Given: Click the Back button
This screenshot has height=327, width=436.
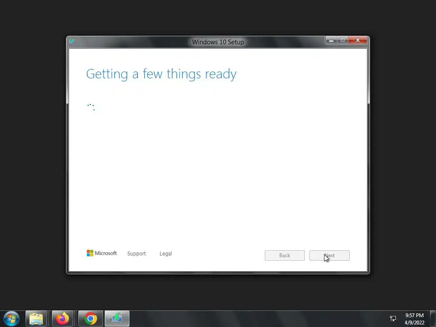Looking at the screenshot, I should [x=285, y=255].
